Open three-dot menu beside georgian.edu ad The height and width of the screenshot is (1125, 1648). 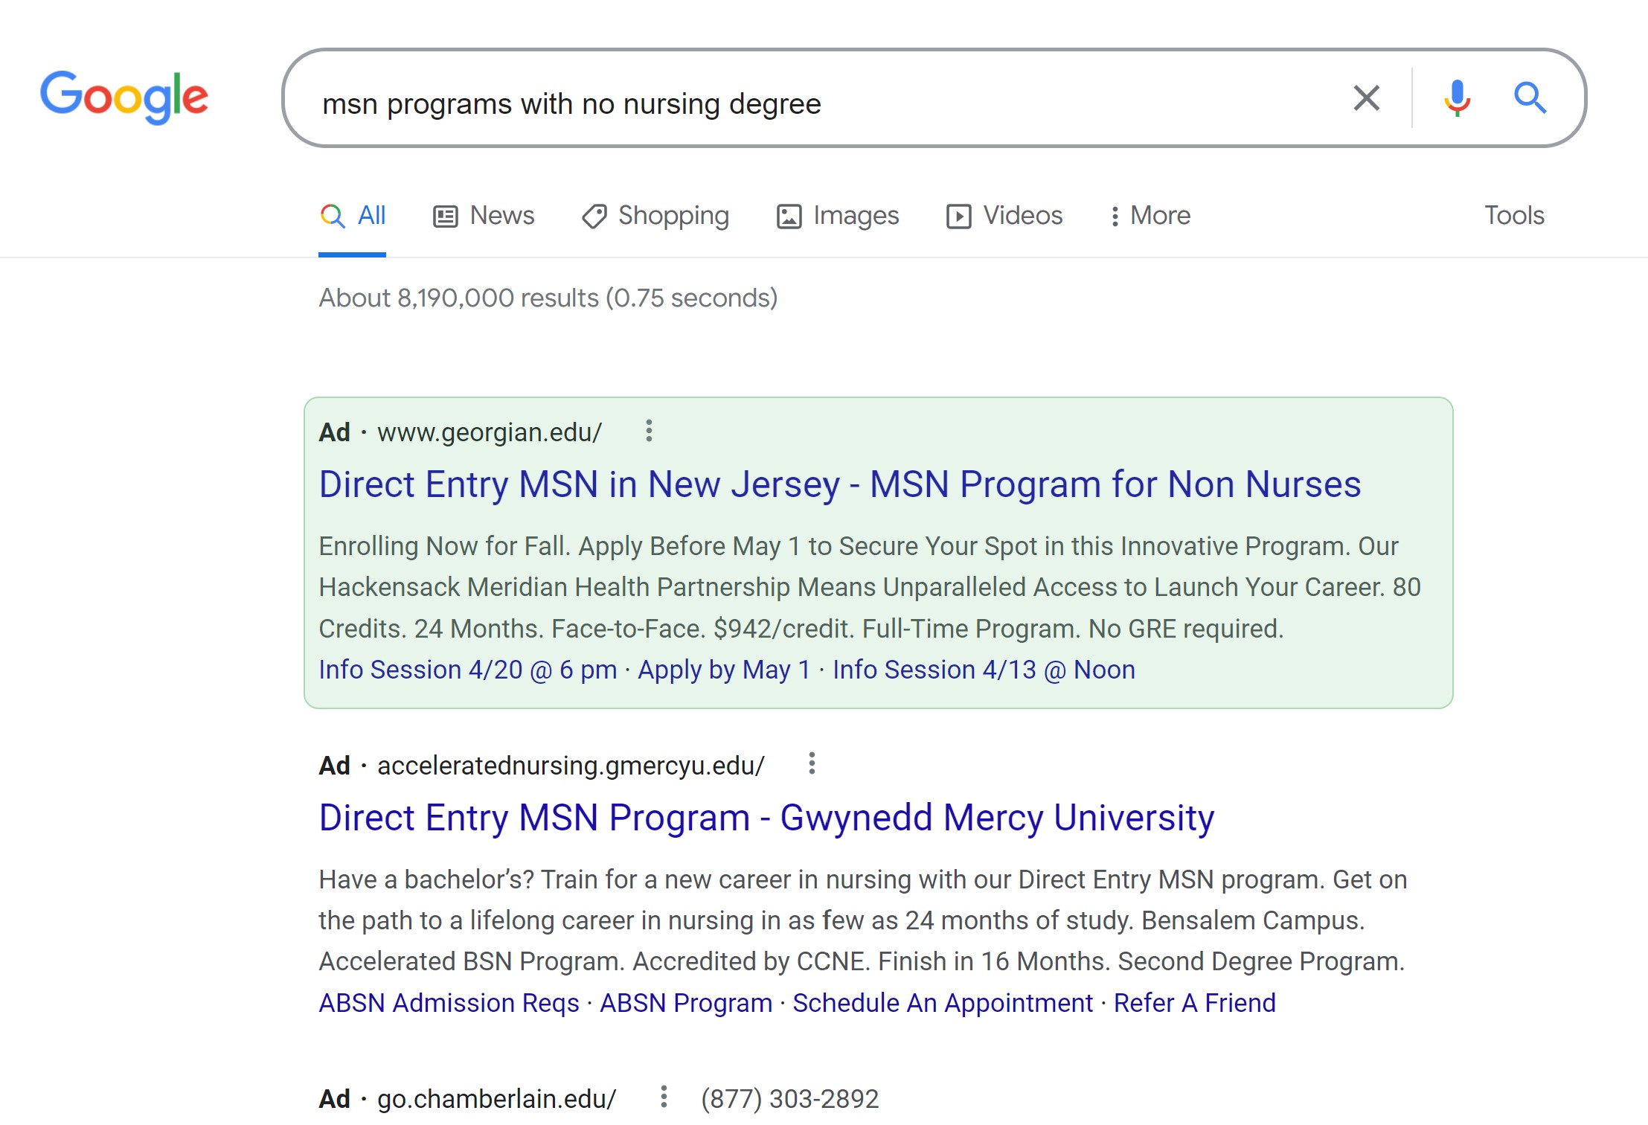[x=649, y=431]
